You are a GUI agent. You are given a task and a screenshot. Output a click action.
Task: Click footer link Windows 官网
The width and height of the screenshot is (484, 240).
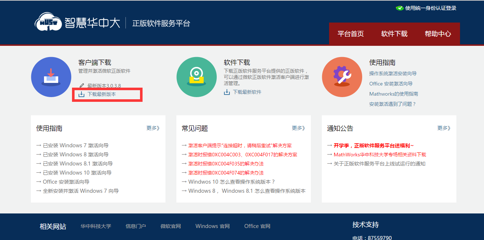point(212,226)
